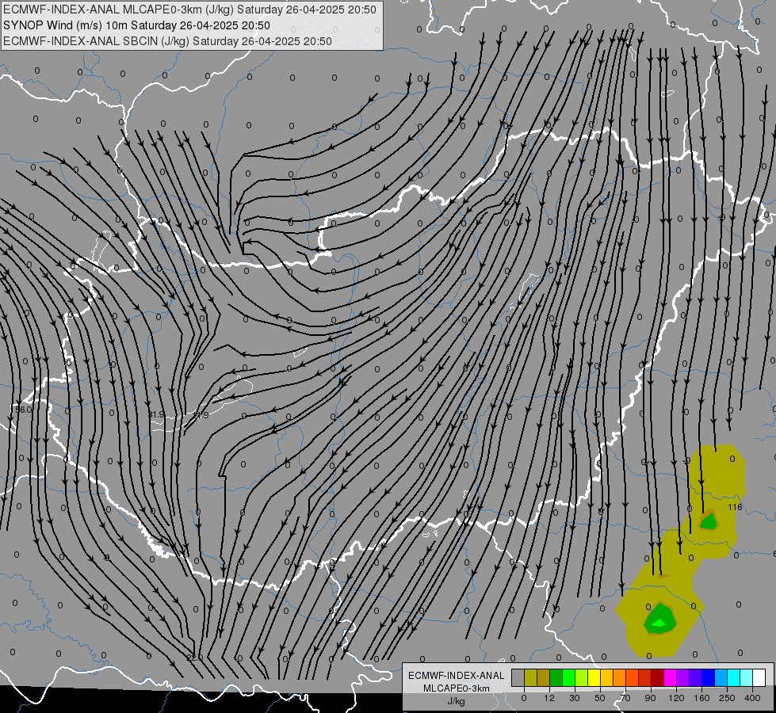Screen dimensions: 776x713
Task: Choose the white legend swatch
Action: [759, 677]
